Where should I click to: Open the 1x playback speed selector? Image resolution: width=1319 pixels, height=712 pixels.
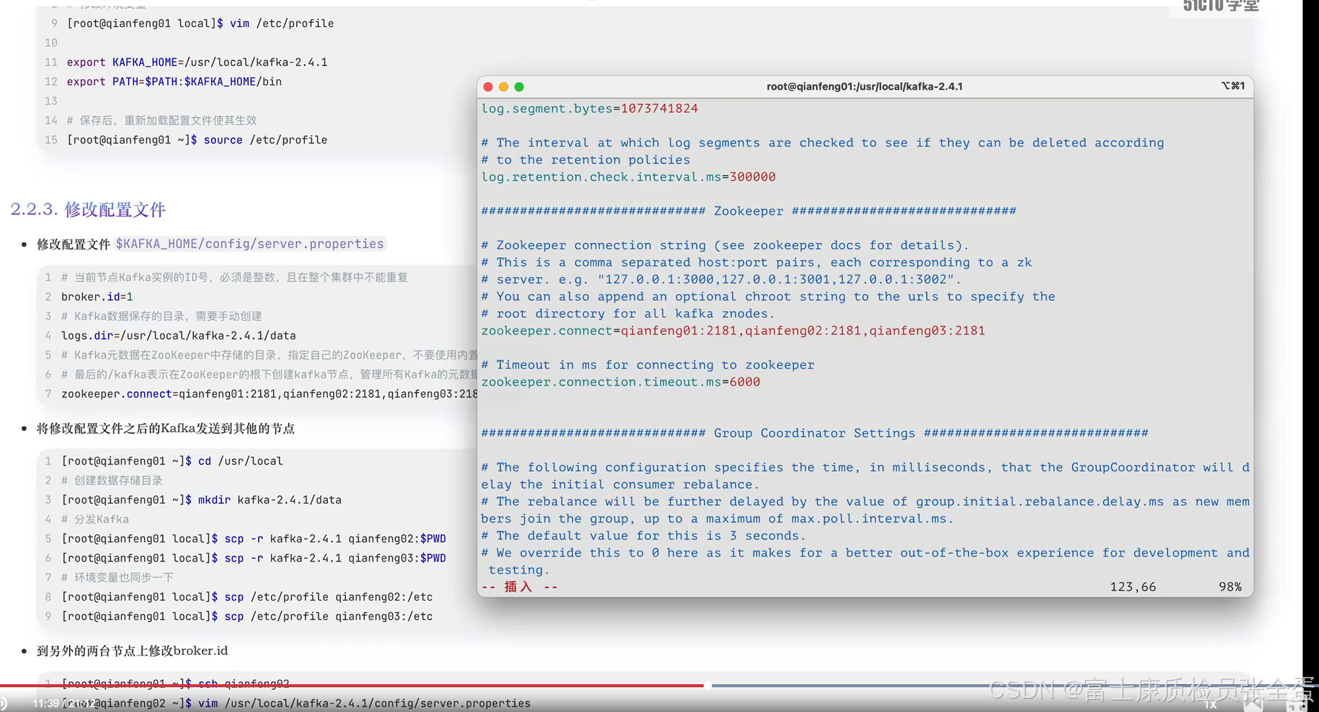tap(1210, 704)
